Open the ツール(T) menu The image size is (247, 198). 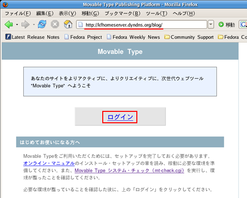click(157, 13)
